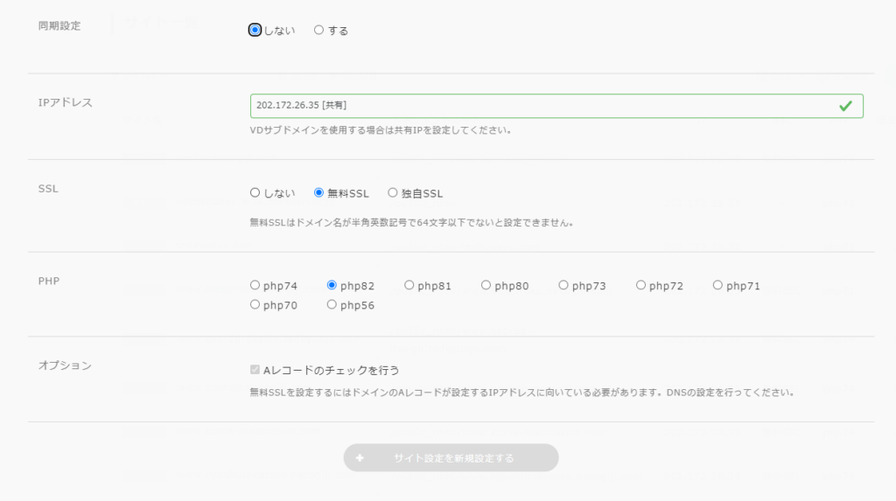896x501 pixels.
Task: Choose php71 version
Action: 717,285
